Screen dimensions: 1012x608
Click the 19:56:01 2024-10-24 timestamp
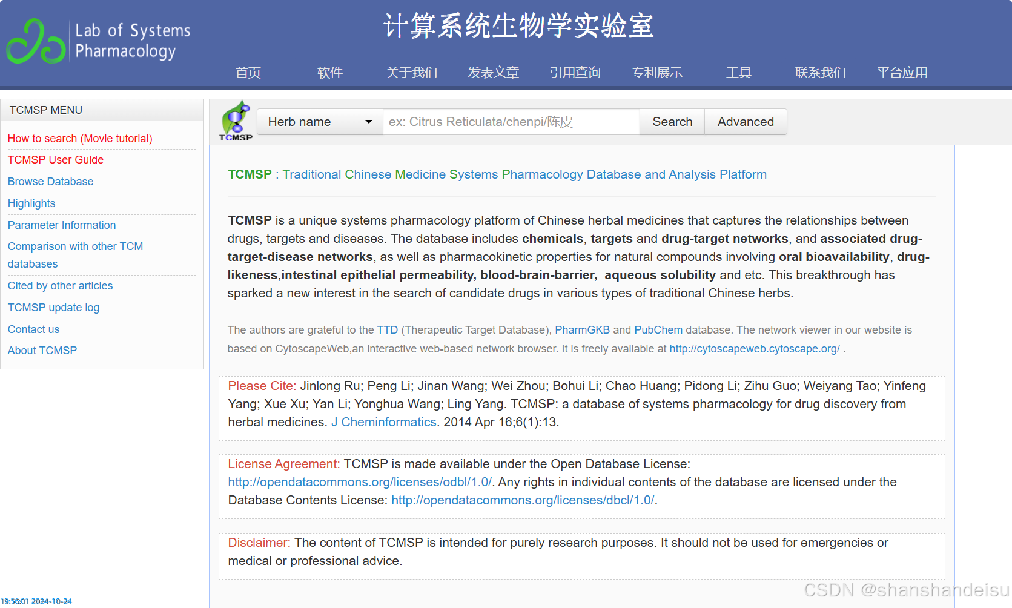pyautogui.click(x=36, y=601)
